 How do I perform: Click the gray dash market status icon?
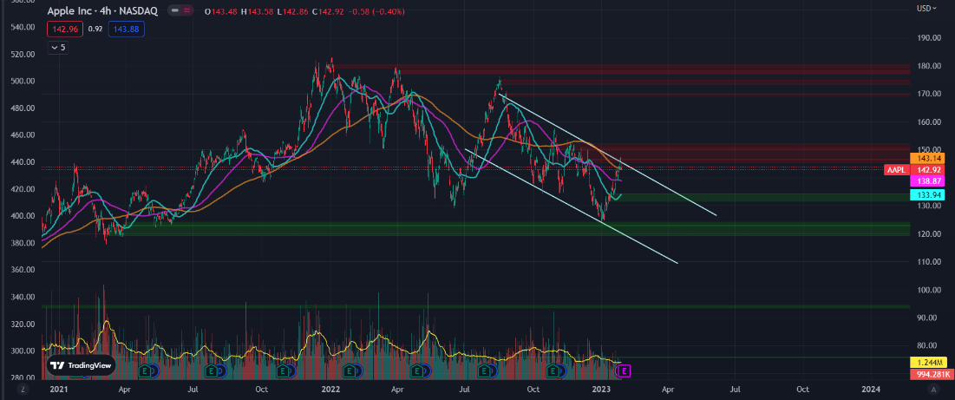[175, 11]
